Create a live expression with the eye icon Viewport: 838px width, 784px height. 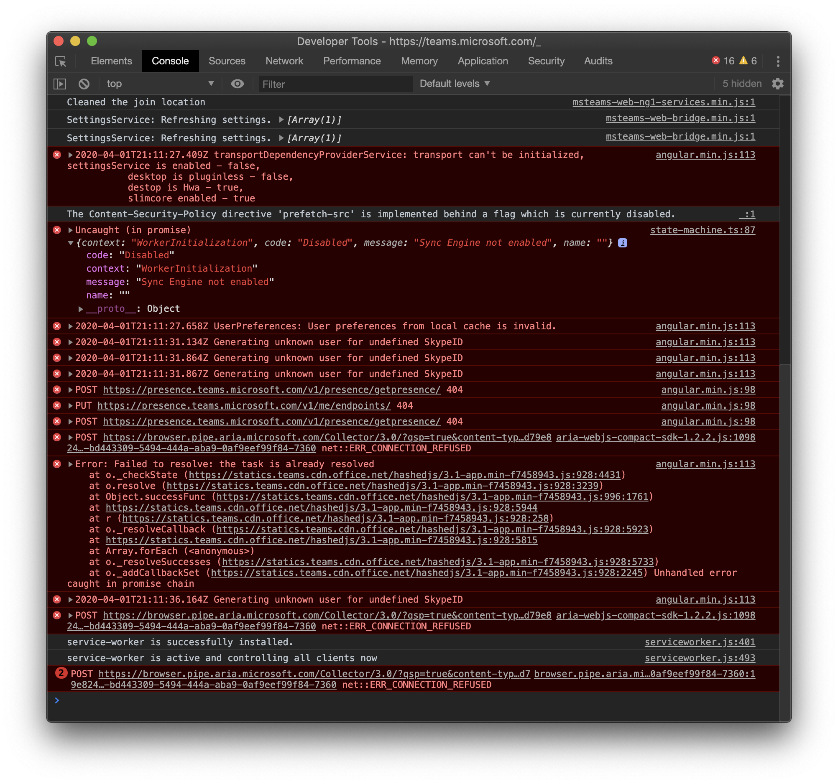pyautogui.click(x=238, y=84)
